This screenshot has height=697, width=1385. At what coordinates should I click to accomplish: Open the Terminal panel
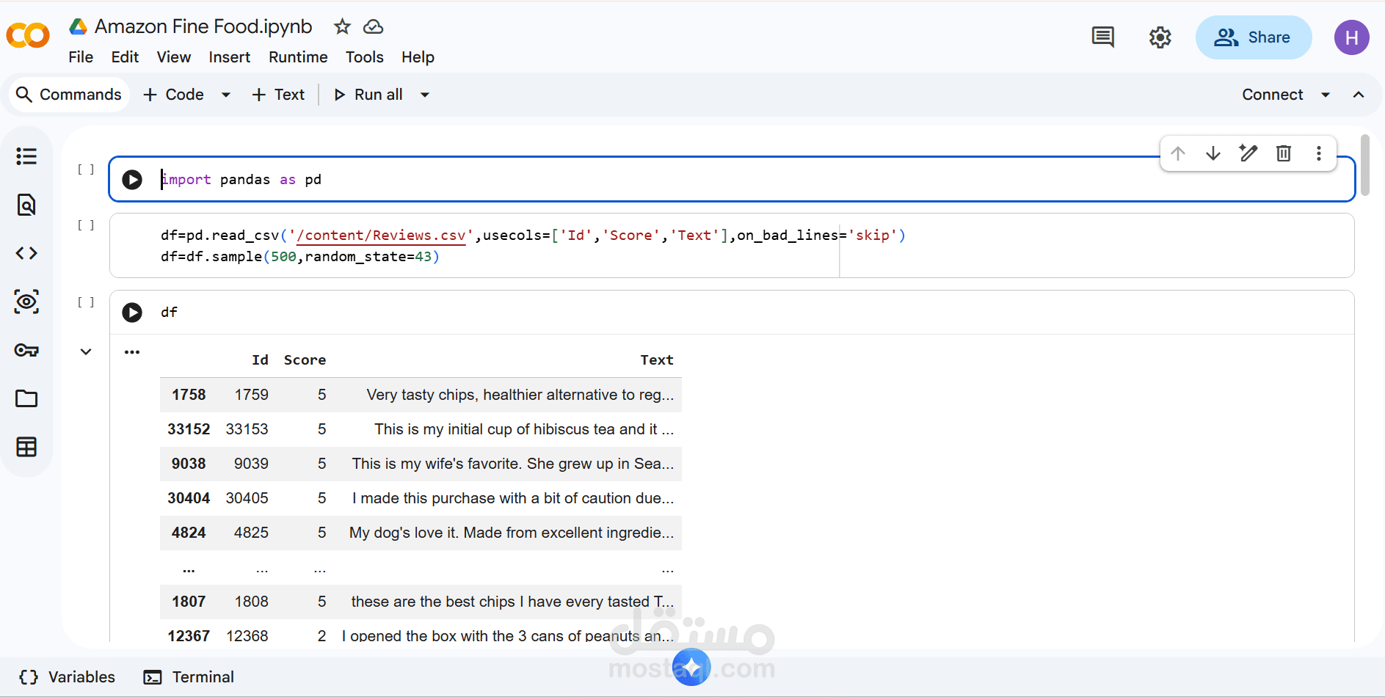tap(189, 677)
